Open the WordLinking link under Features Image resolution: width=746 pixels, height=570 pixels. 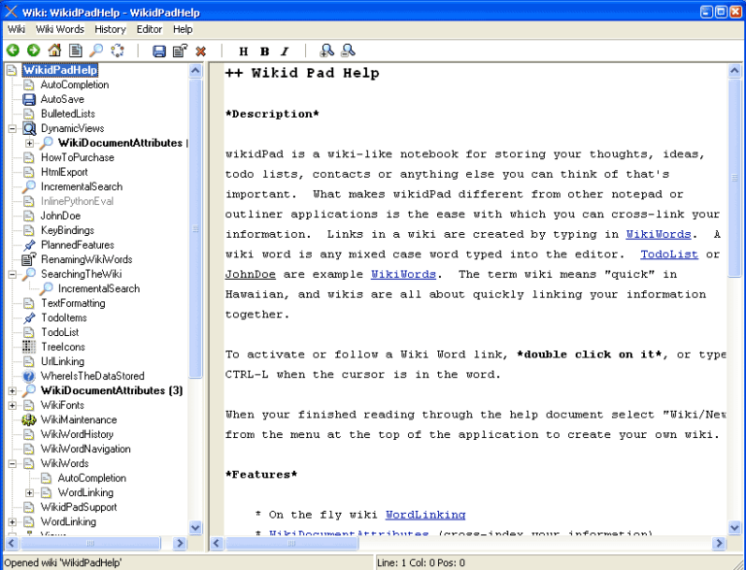coord(424,515)
